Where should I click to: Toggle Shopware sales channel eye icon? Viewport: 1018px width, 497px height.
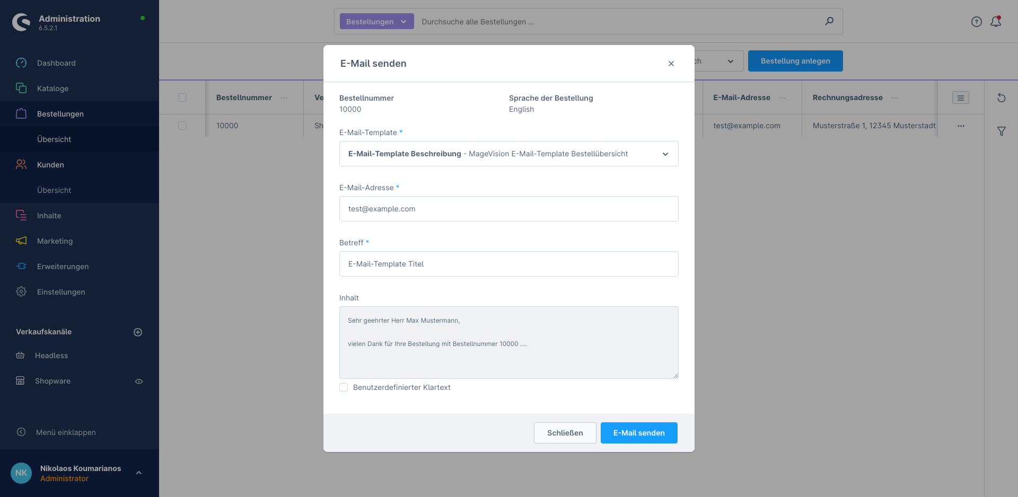[x=139, y=381]
